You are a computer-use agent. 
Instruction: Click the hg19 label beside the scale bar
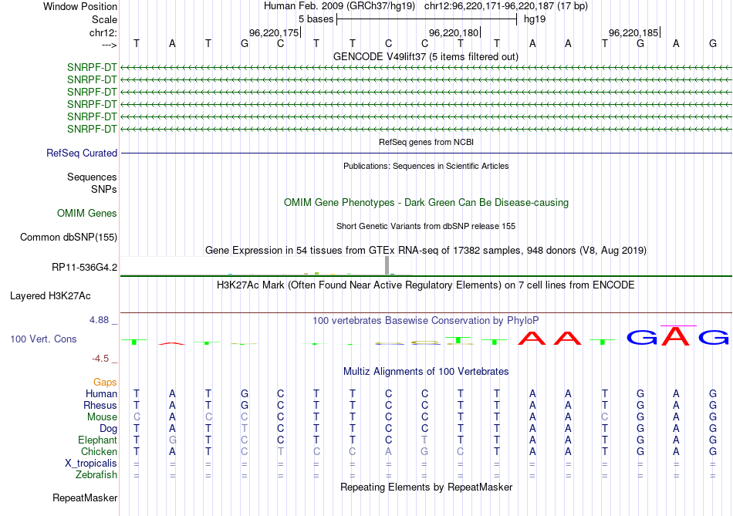click(535, 19)
